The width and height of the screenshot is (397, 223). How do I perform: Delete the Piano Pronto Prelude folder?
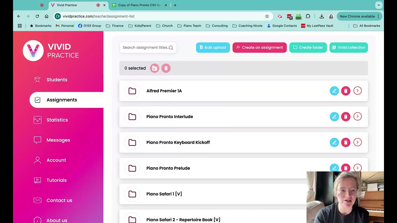(346, 168)
